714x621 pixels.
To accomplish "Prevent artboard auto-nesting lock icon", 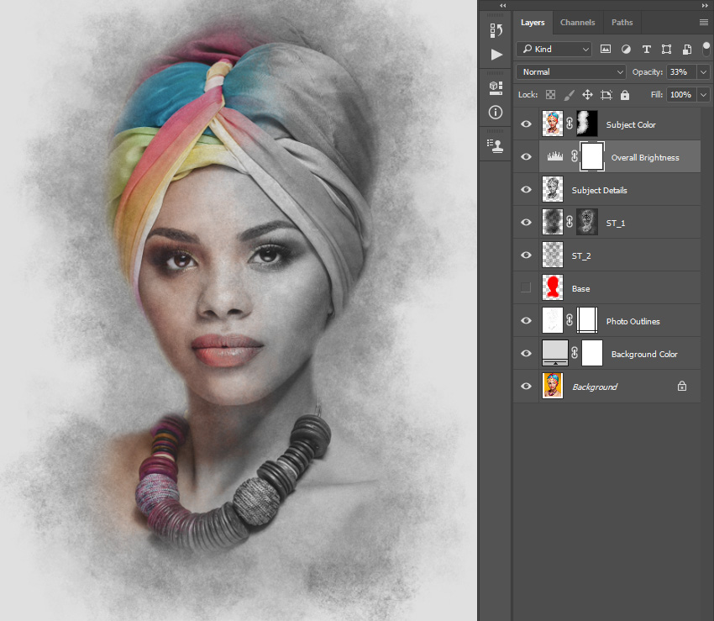I will coord(606,95).
